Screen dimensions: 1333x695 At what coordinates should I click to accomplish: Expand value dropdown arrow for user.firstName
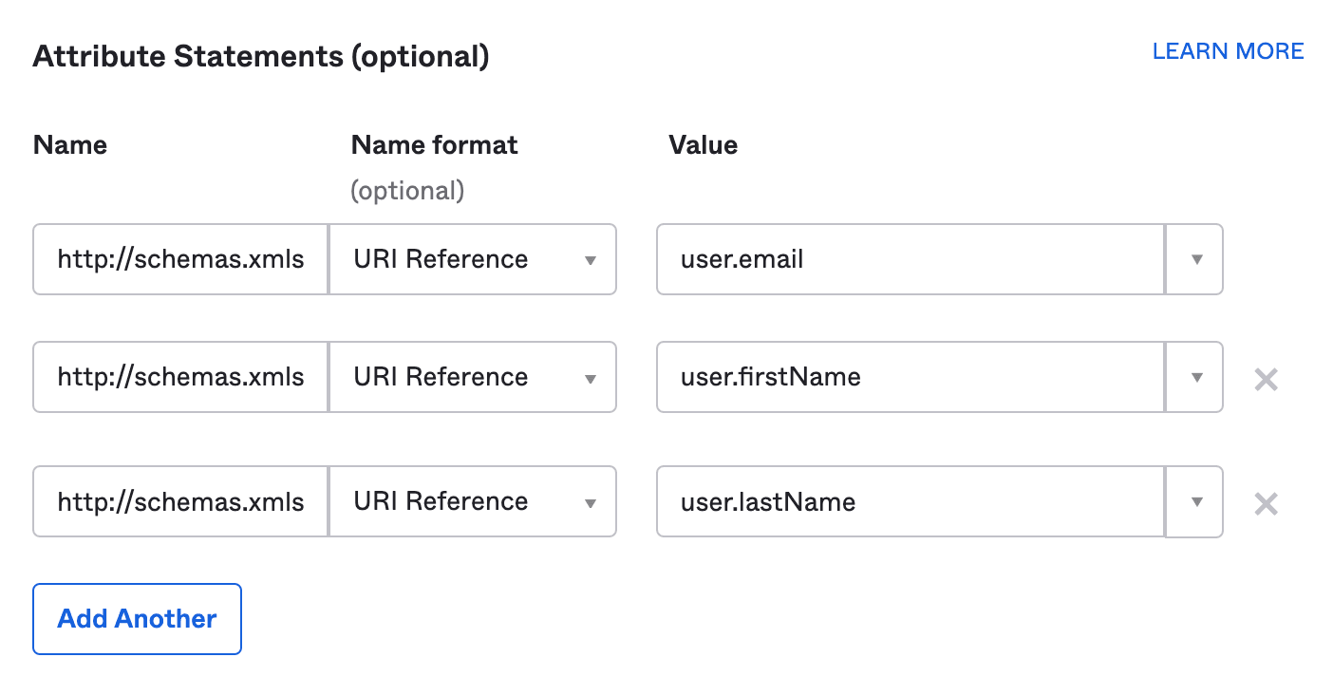pos(1194,377)
